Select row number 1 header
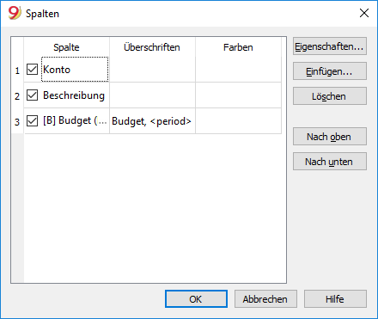Viewport: 378px width, 319px height. click(17, 70)
